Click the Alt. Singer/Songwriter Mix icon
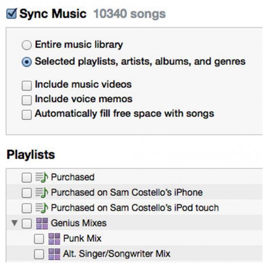Screen dimensions: 263x263 tap(54, 254)
